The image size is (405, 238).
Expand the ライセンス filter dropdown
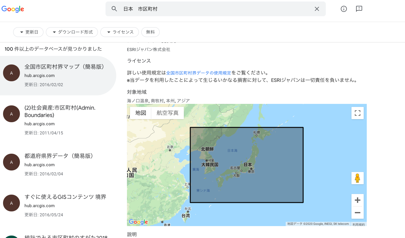click(x=120, y=32)
